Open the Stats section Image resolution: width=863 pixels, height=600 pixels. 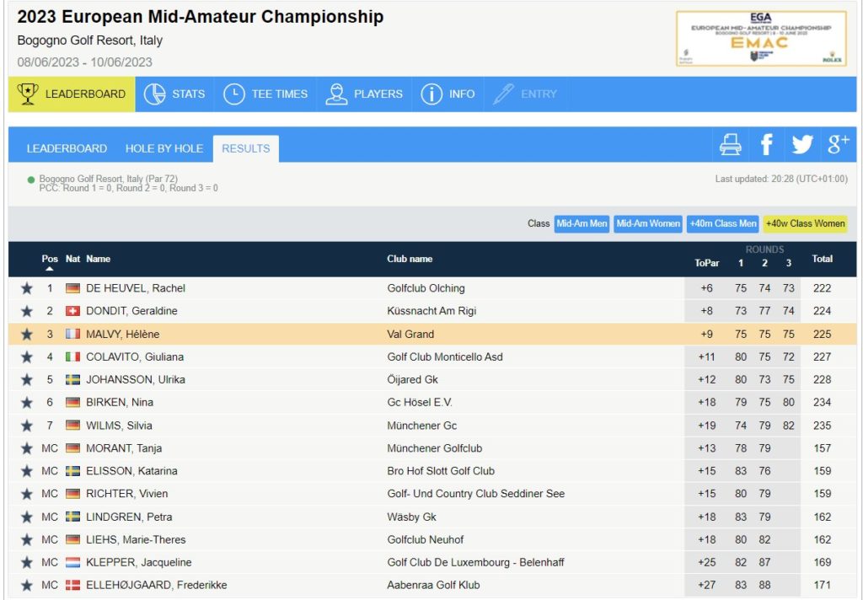[x=174, y=94]
